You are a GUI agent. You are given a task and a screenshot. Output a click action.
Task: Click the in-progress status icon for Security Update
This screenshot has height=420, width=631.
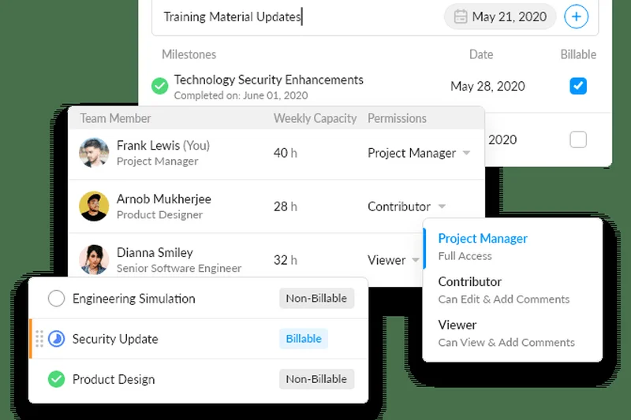(x=56, y=339)
